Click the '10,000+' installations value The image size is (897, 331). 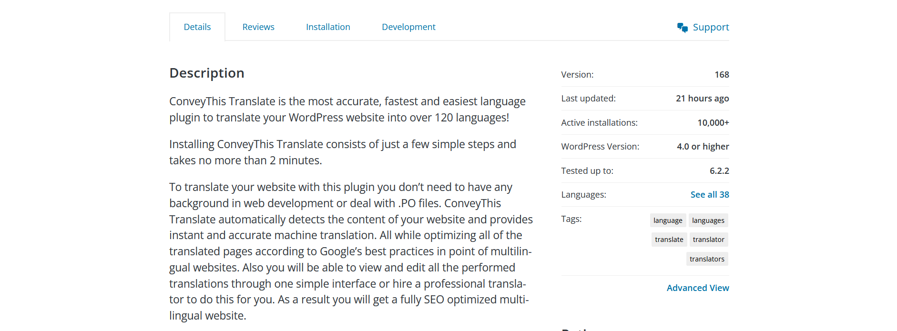pyautogui.click(x=713, y=123)
